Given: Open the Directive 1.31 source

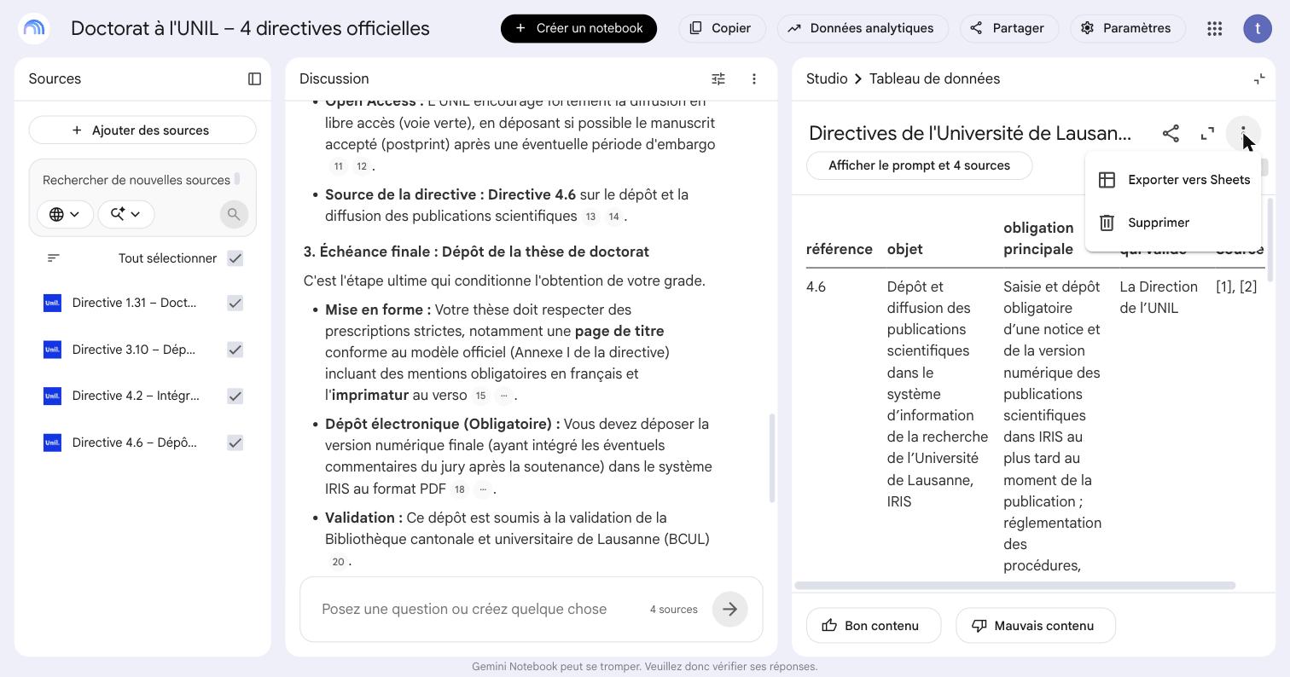Looking at the screenshot, I should [x=135, y=303].
